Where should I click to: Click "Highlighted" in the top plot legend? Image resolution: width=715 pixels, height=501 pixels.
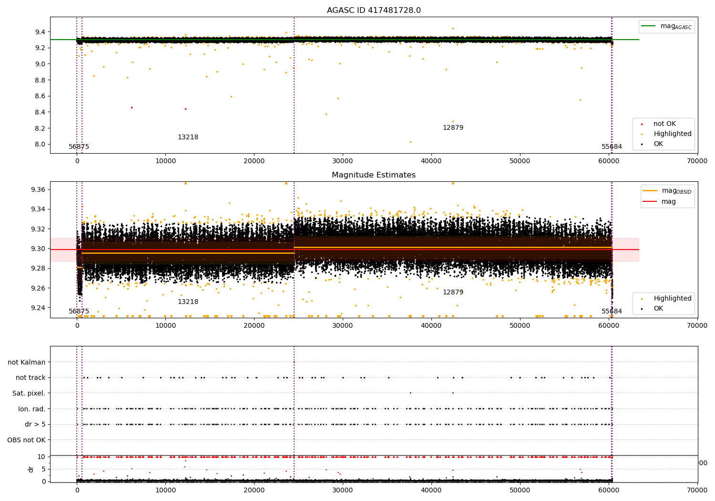[672, 134]
